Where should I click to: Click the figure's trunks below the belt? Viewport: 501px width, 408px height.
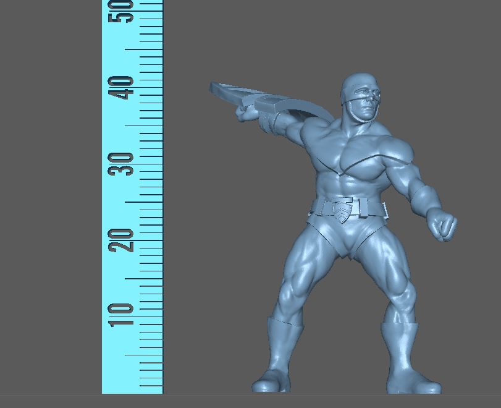352,235
